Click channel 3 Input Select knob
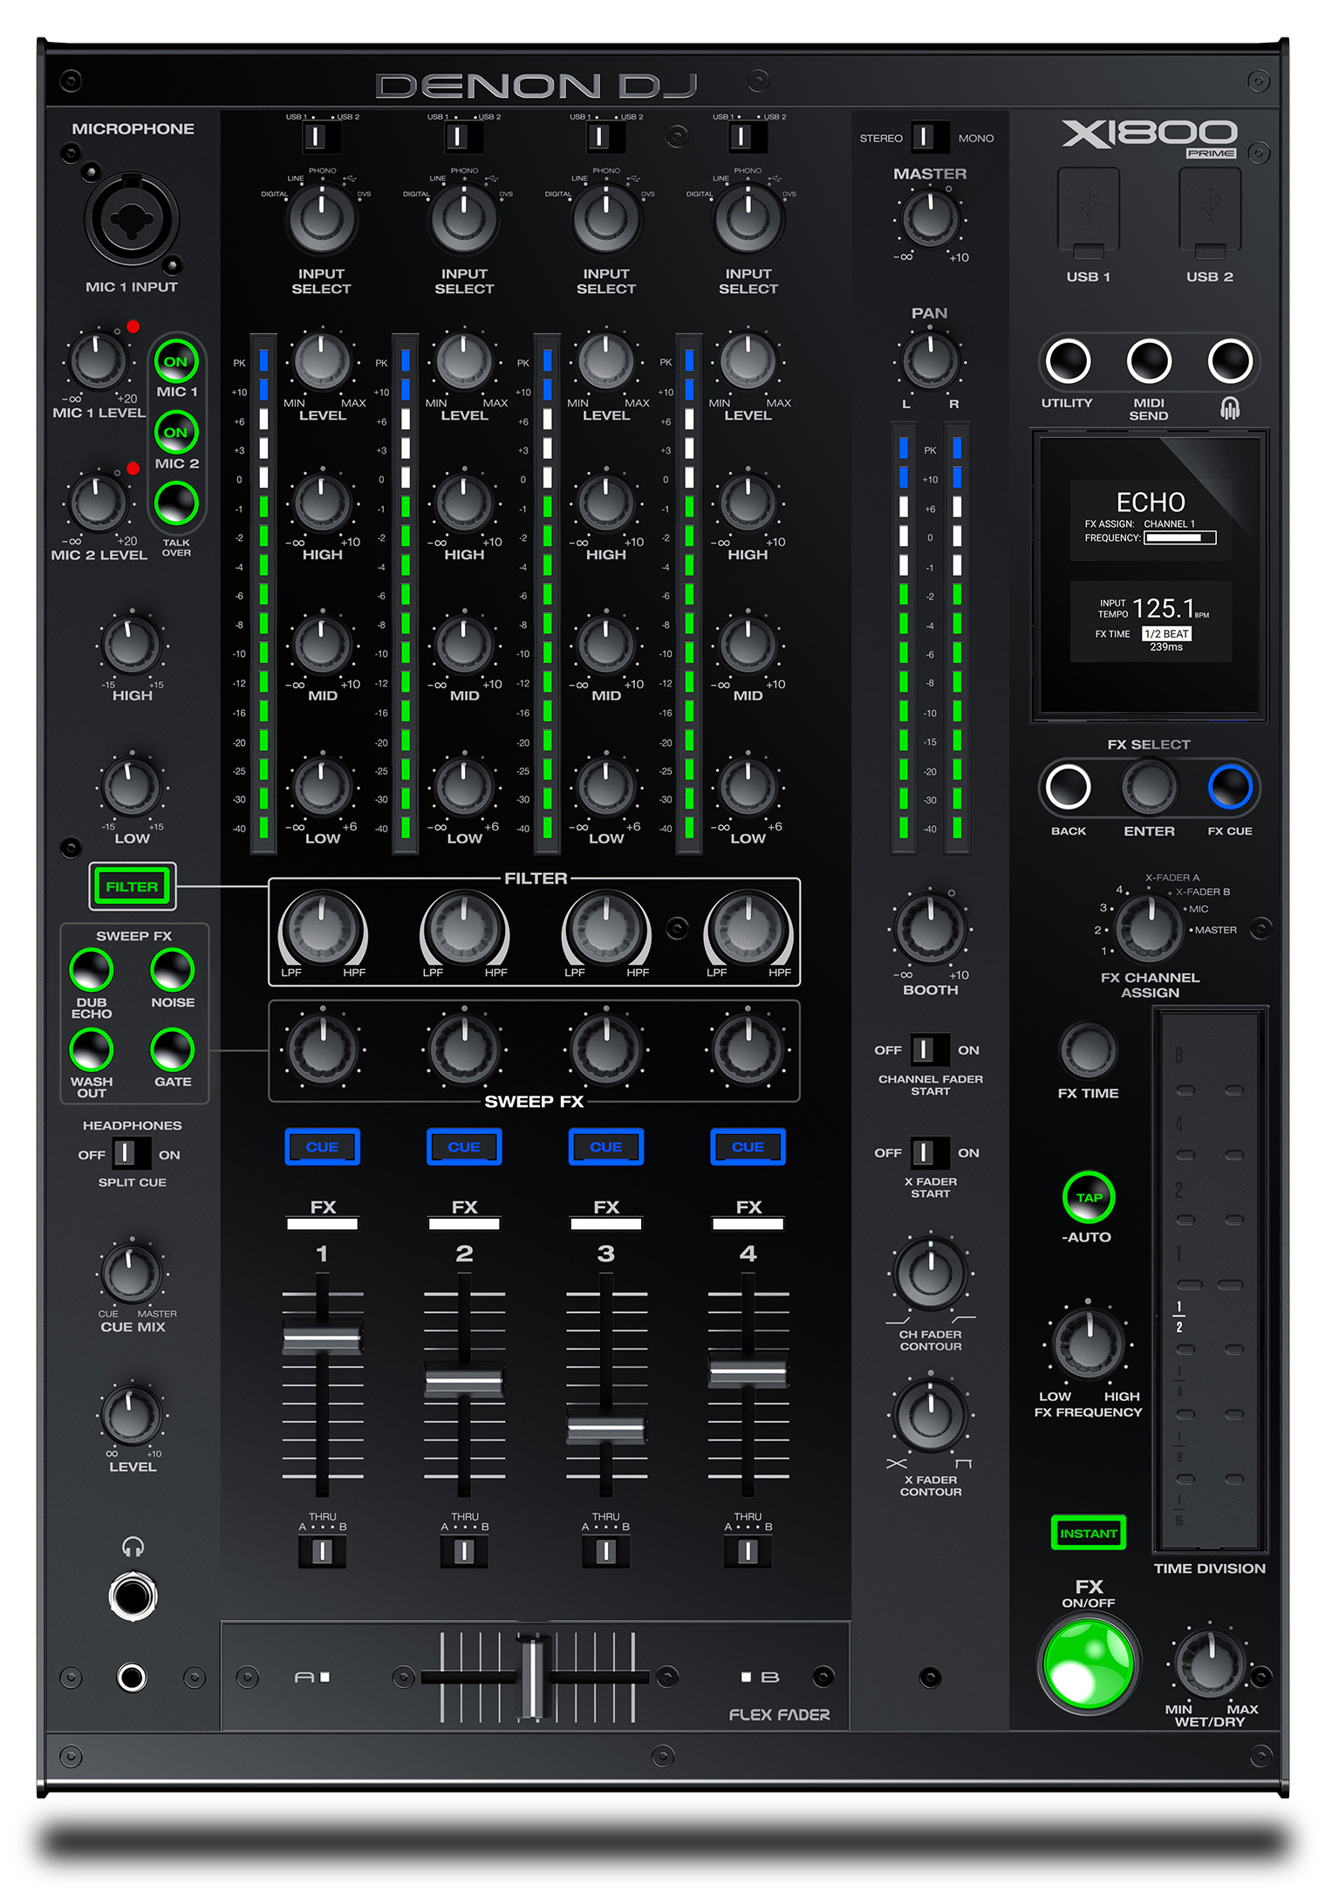Screen dimensions: 1332x1900 (606, 218)
